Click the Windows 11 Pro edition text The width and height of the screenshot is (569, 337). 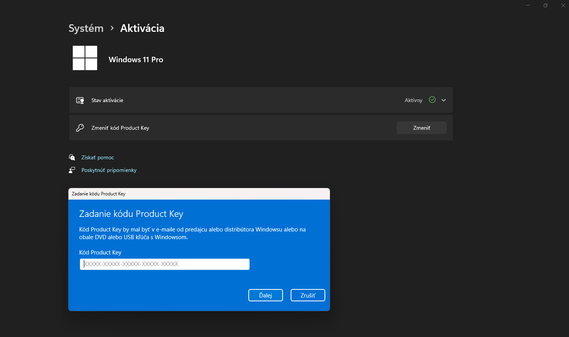(x=136, y=59)
